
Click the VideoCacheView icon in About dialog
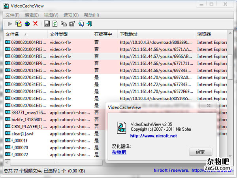pyautogui.click(x=122, y=128)
